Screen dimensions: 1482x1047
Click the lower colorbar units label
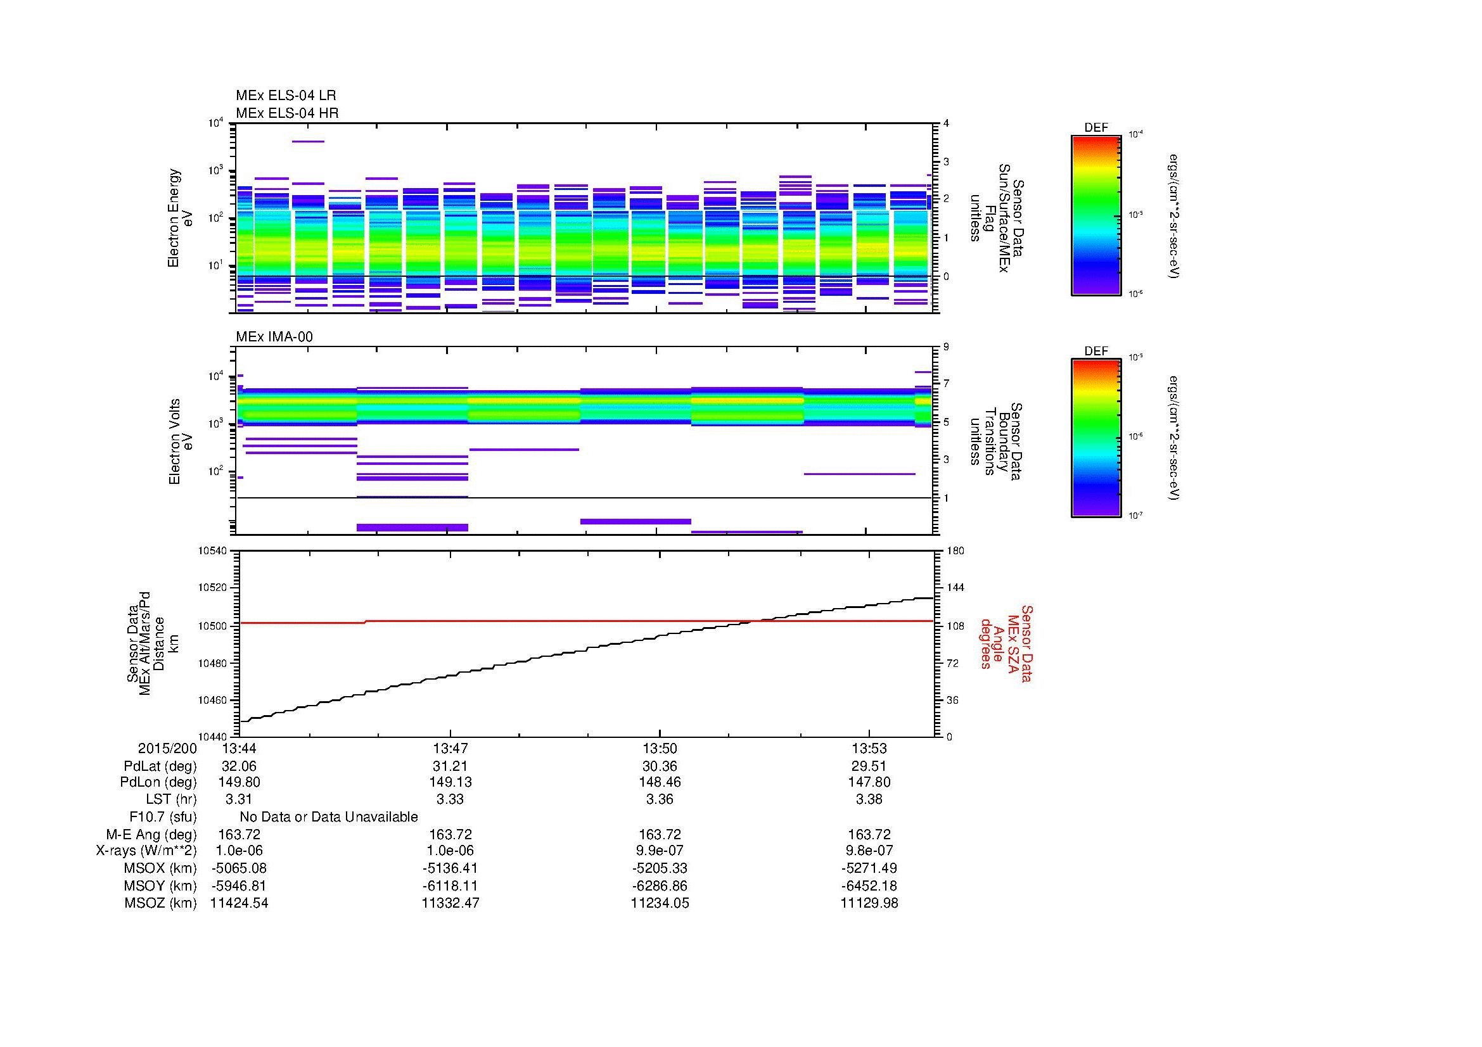pyautogui.click(x=1175, y=439)
